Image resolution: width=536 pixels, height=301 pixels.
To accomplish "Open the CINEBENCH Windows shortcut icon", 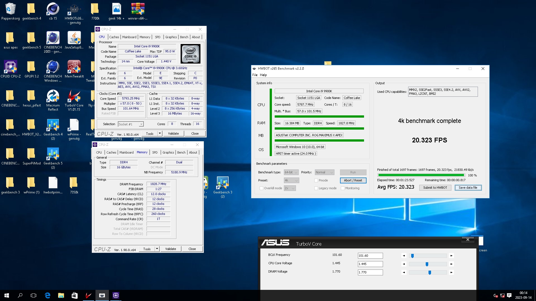I will click(53, 71).
